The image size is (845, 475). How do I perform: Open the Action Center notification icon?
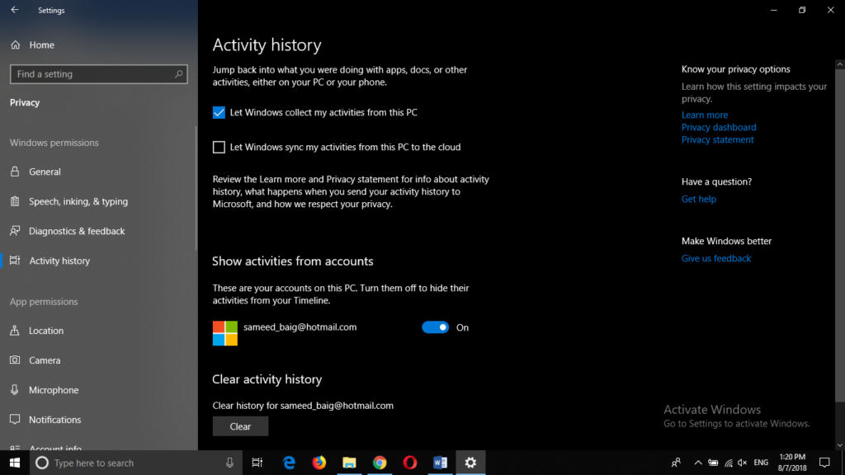(x=824, y=463)
